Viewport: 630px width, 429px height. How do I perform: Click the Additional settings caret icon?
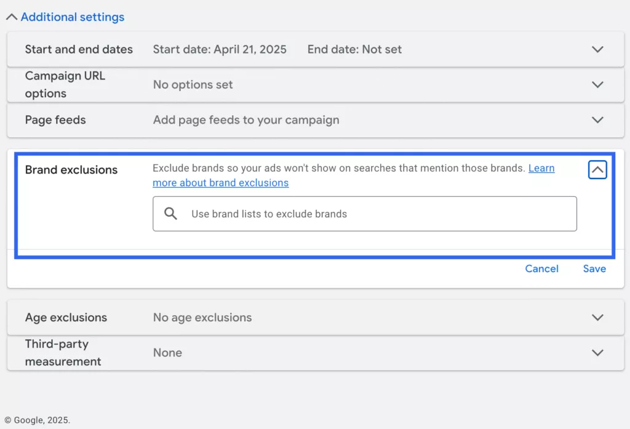coord(12,17)
